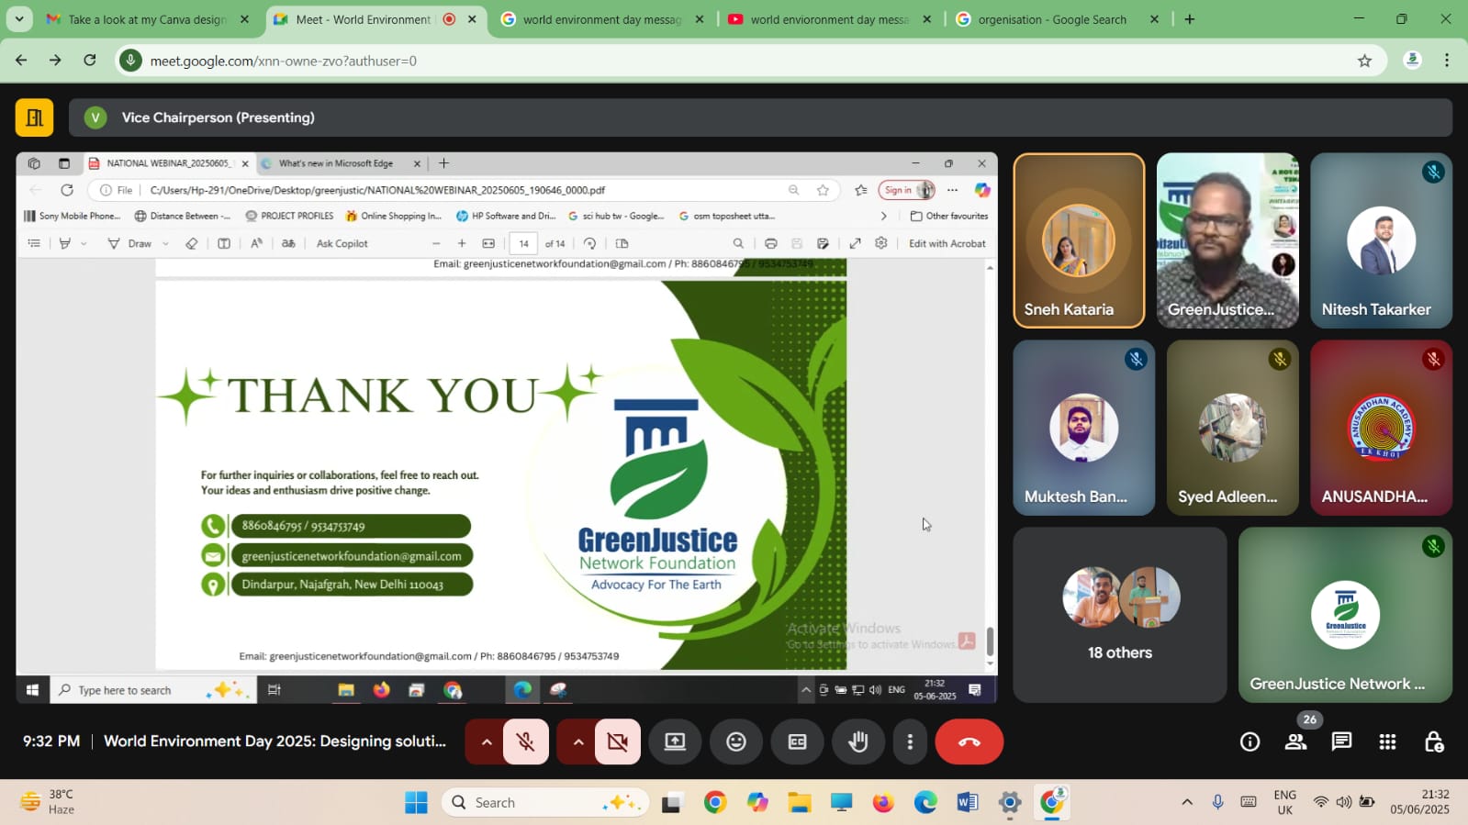This screenshot has height=825, width=1468.
Task: Click the print icon in PDF toolbar
Action: 771,243
